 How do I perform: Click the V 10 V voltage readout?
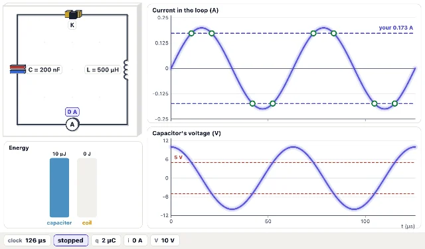[165, 240]
